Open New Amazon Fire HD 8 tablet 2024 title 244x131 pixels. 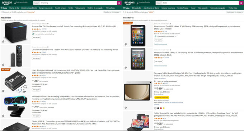coord(197,28)
